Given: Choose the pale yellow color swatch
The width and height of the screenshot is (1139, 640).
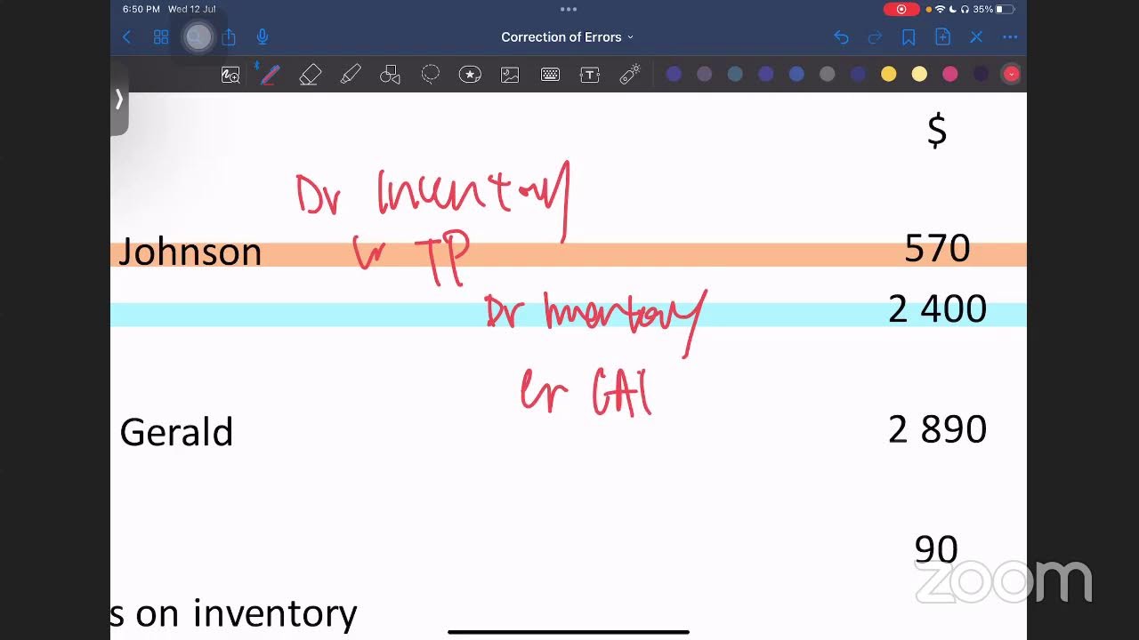Looking at the screenshot, I should pyautogui.click(x=919, y=75).
